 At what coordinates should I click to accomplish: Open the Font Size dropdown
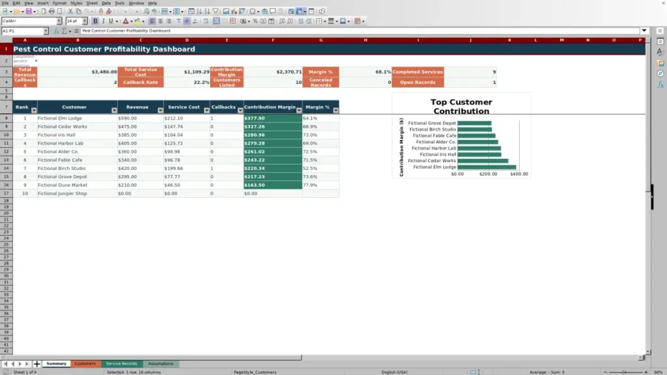click(85, 21)
